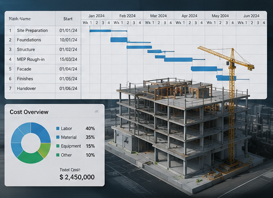Viewport: 273px width, 198px height.
Task: Click start date 01/04/24 for Facade
Action: pyautogui.click(x=68, y=69)
